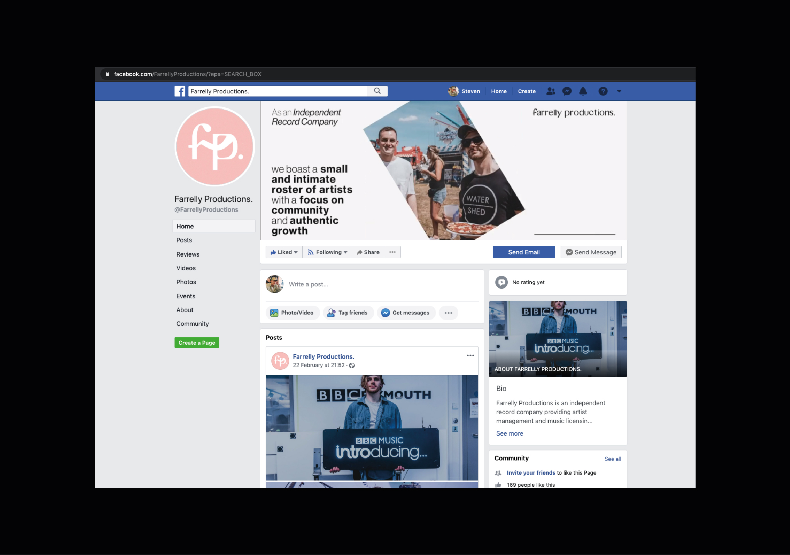Click the 169 people like this text
The image size is (790, 555).
click(x=531, y=485)
